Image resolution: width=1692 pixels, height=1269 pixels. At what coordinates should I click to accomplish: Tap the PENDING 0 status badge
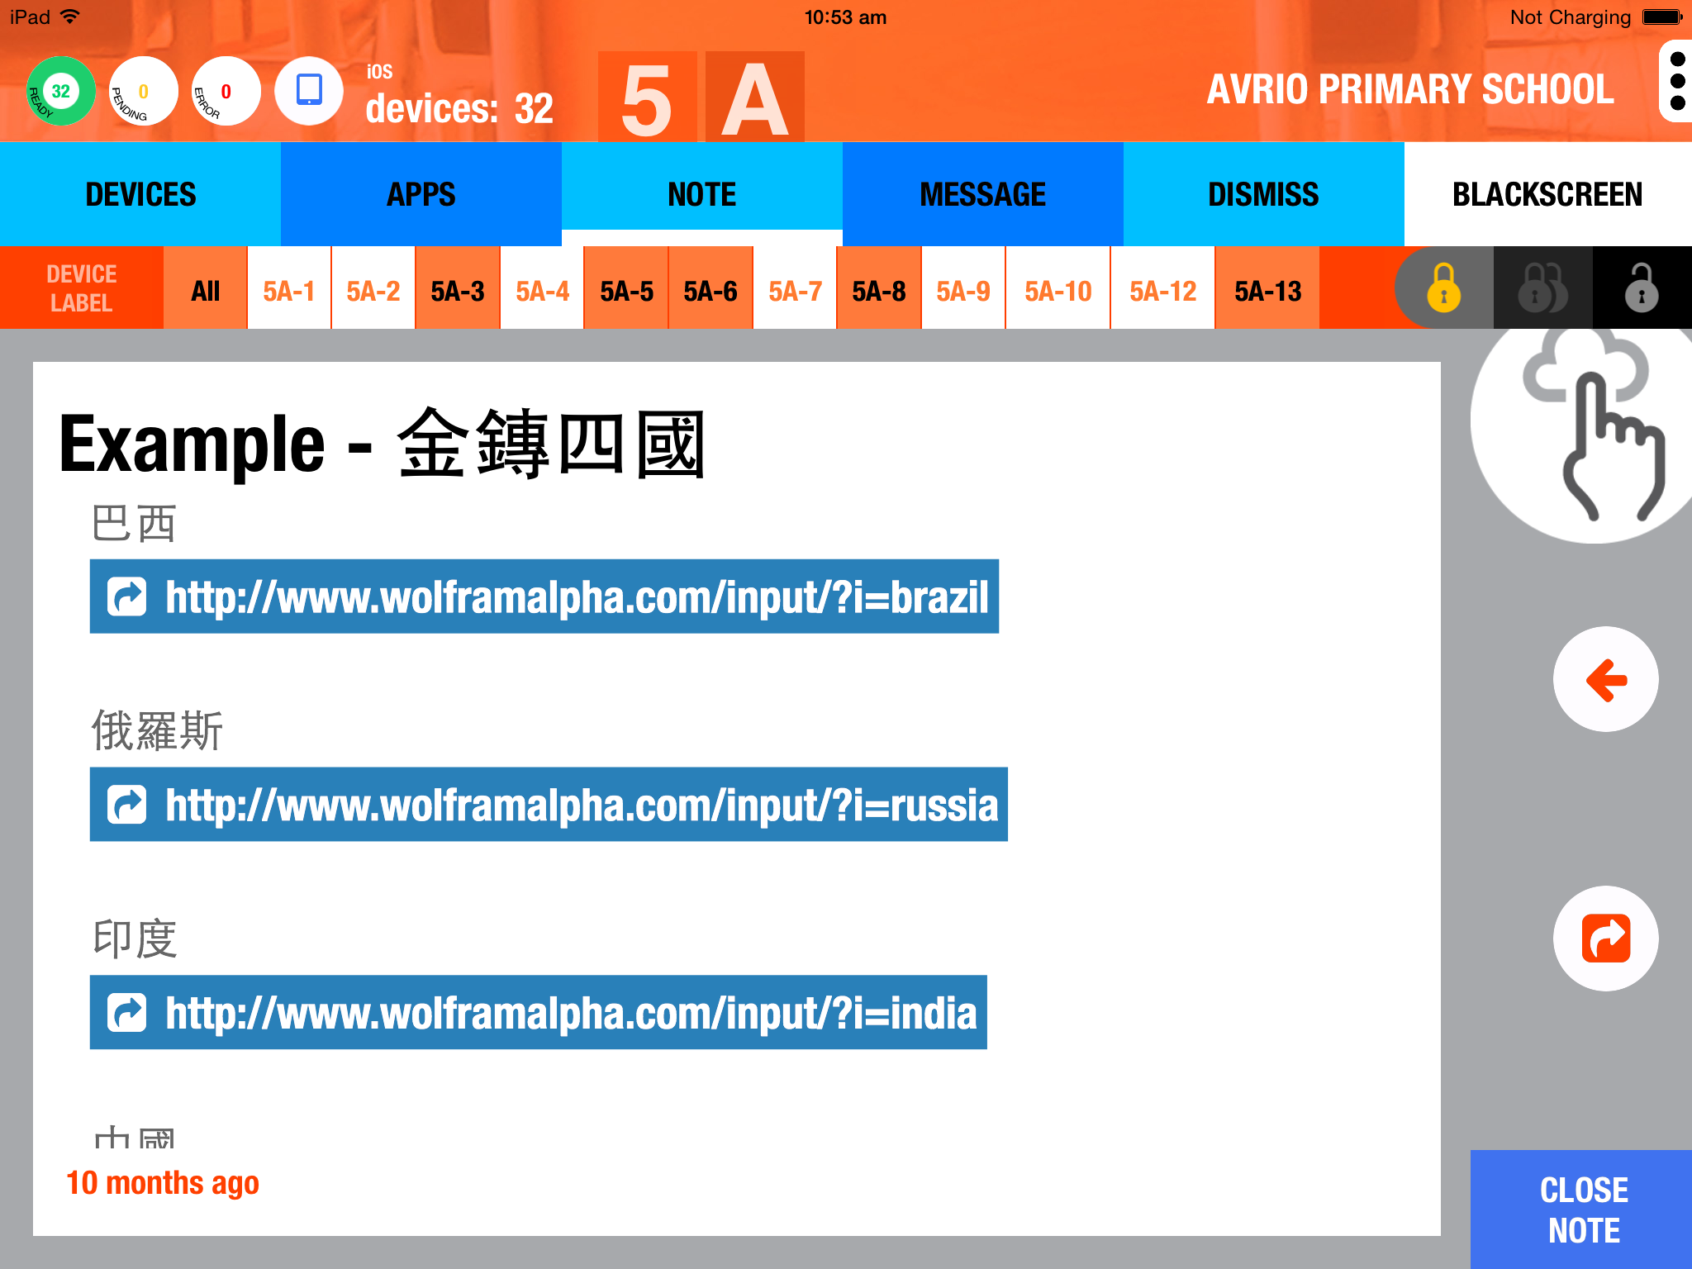(x=144, y=91)
